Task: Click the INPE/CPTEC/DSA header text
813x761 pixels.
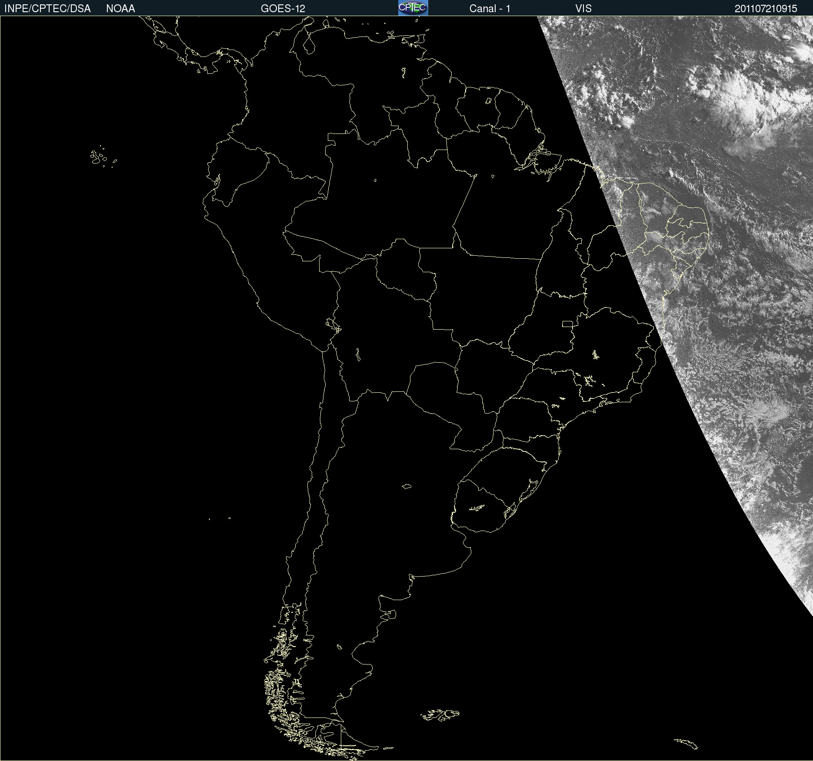Action: coord(47,9)
